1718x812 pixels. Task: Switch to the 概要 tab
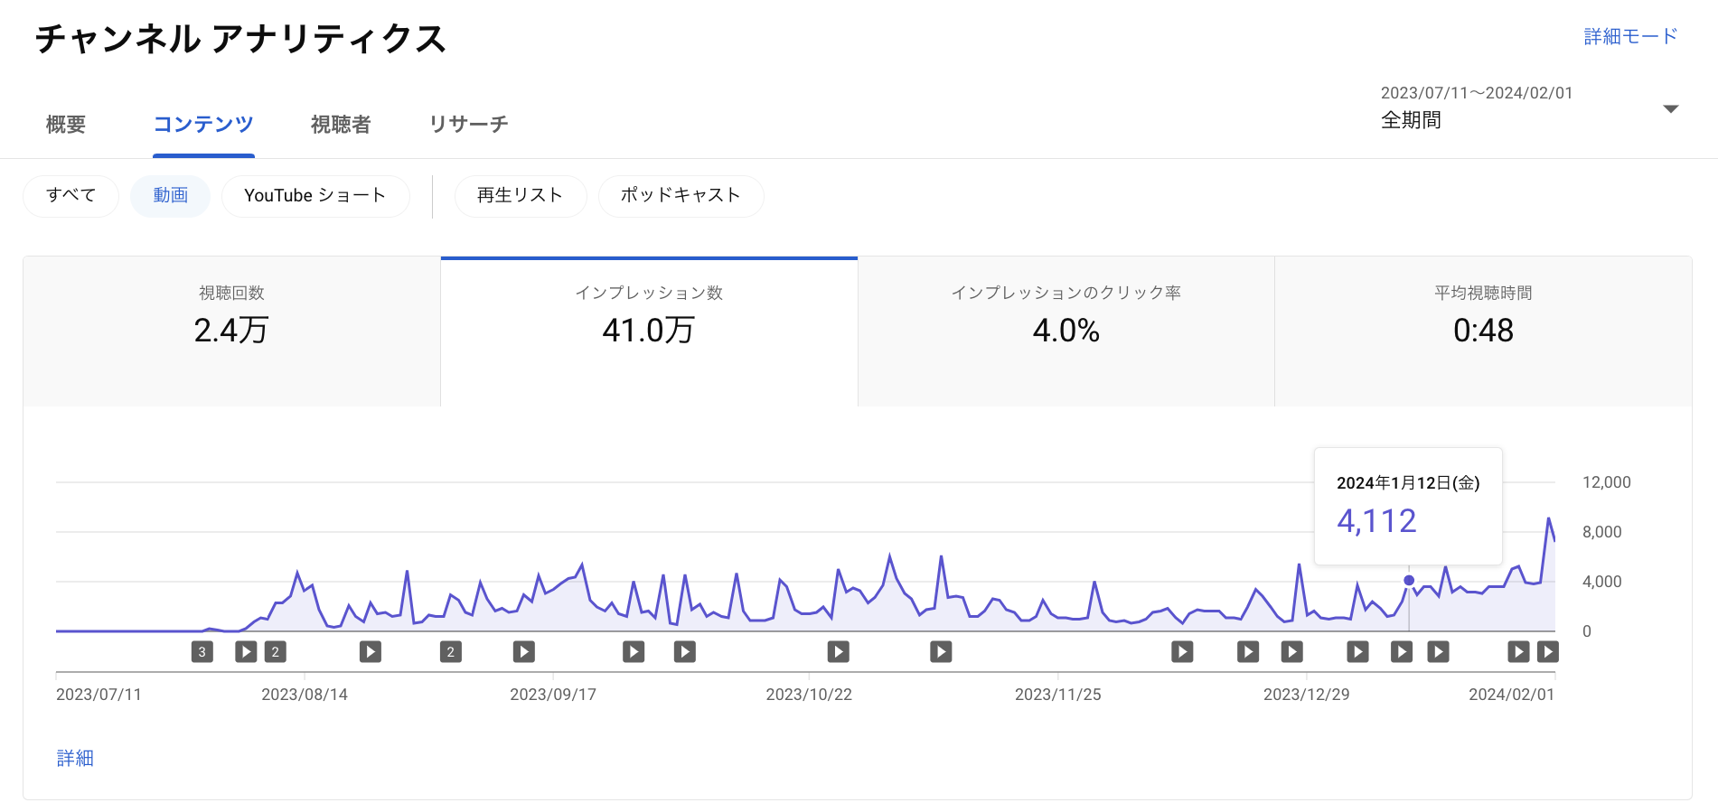click(x=66, y=125)
